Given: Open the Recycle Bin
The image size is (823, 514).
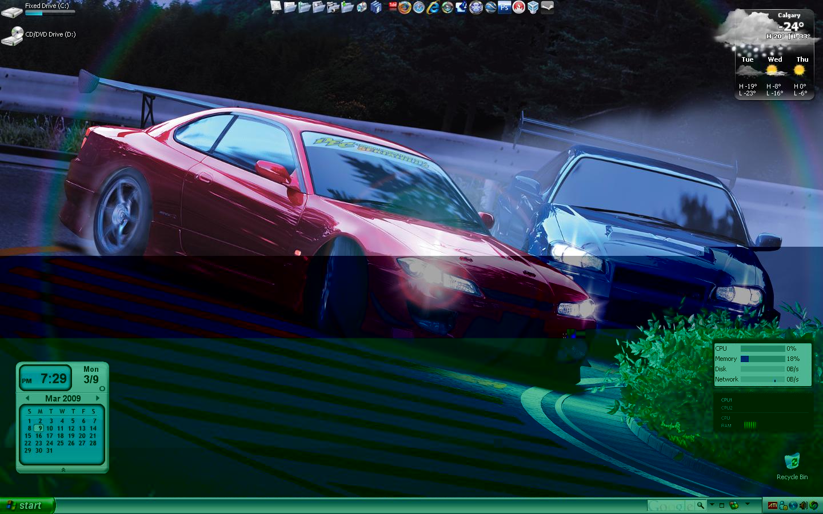Looking at the screenshot, I should [x=792, y=463].
